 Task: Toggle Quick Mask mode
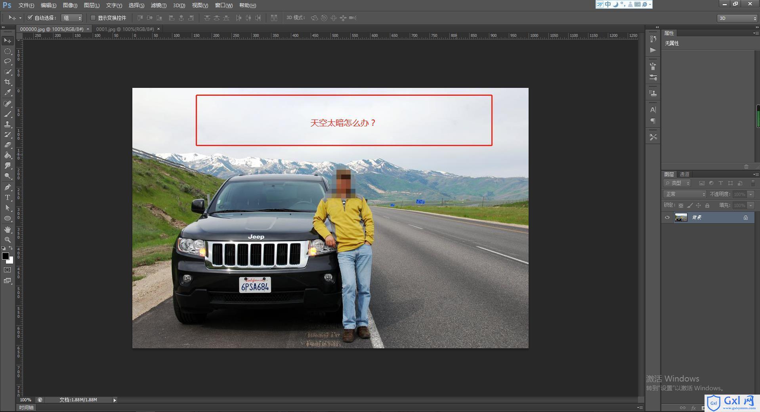[x=8, y=270]
